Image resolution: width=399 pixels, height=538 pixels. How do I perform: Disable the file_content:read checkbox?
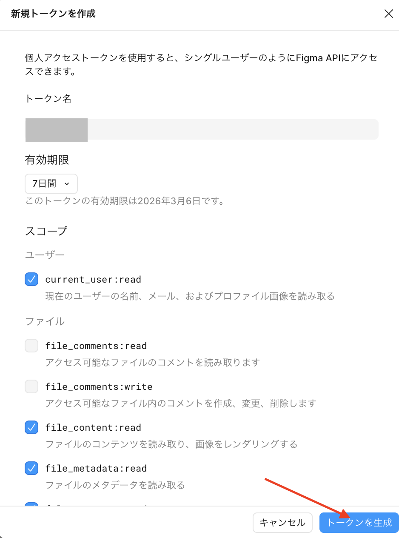31,427
